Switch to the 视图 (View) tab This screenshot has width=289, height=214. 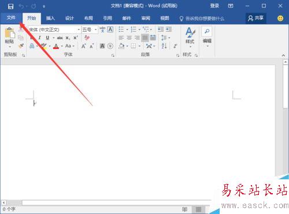165,19
